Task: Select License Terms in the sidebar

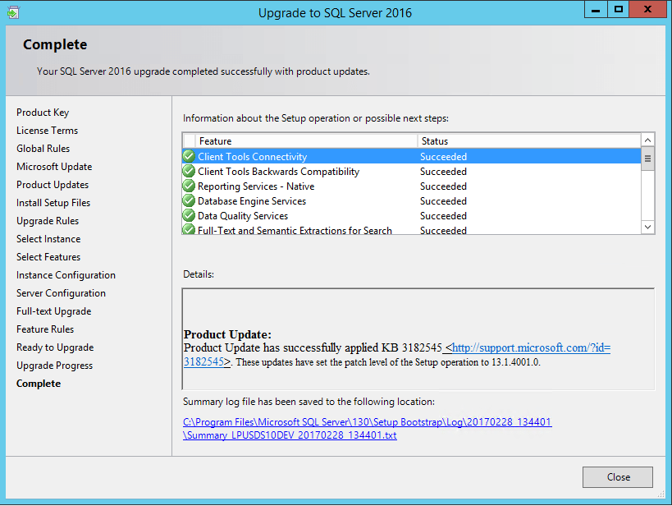Action: 47,130
